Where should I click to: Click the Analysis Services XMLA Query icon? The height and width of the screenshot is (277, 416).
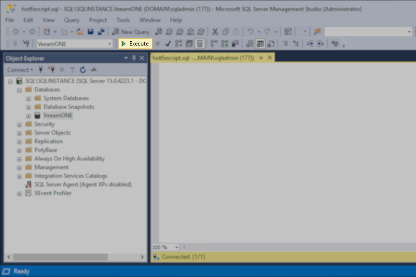coord(190,32)
